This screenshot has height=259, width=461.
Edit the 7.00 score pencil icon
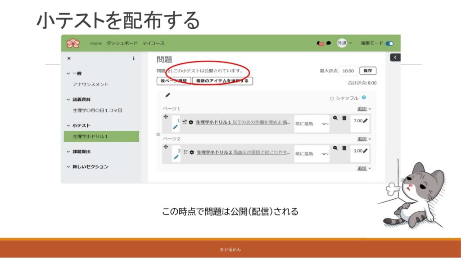[x=365, y=121]
